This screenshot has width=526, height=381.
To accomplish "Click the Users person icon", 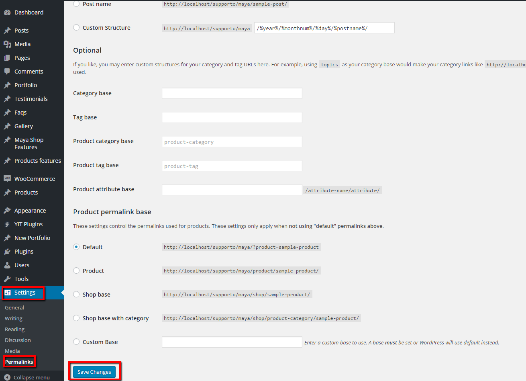I will pyautogui.click(x=7, y=265).
